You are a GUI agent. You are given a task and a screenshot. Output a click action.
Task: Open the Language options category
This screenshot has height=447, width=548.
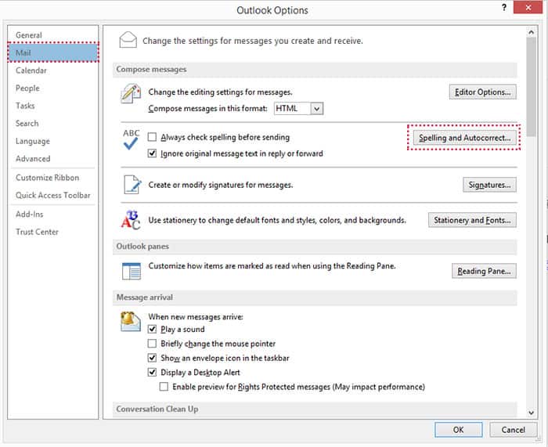(53, 141)
